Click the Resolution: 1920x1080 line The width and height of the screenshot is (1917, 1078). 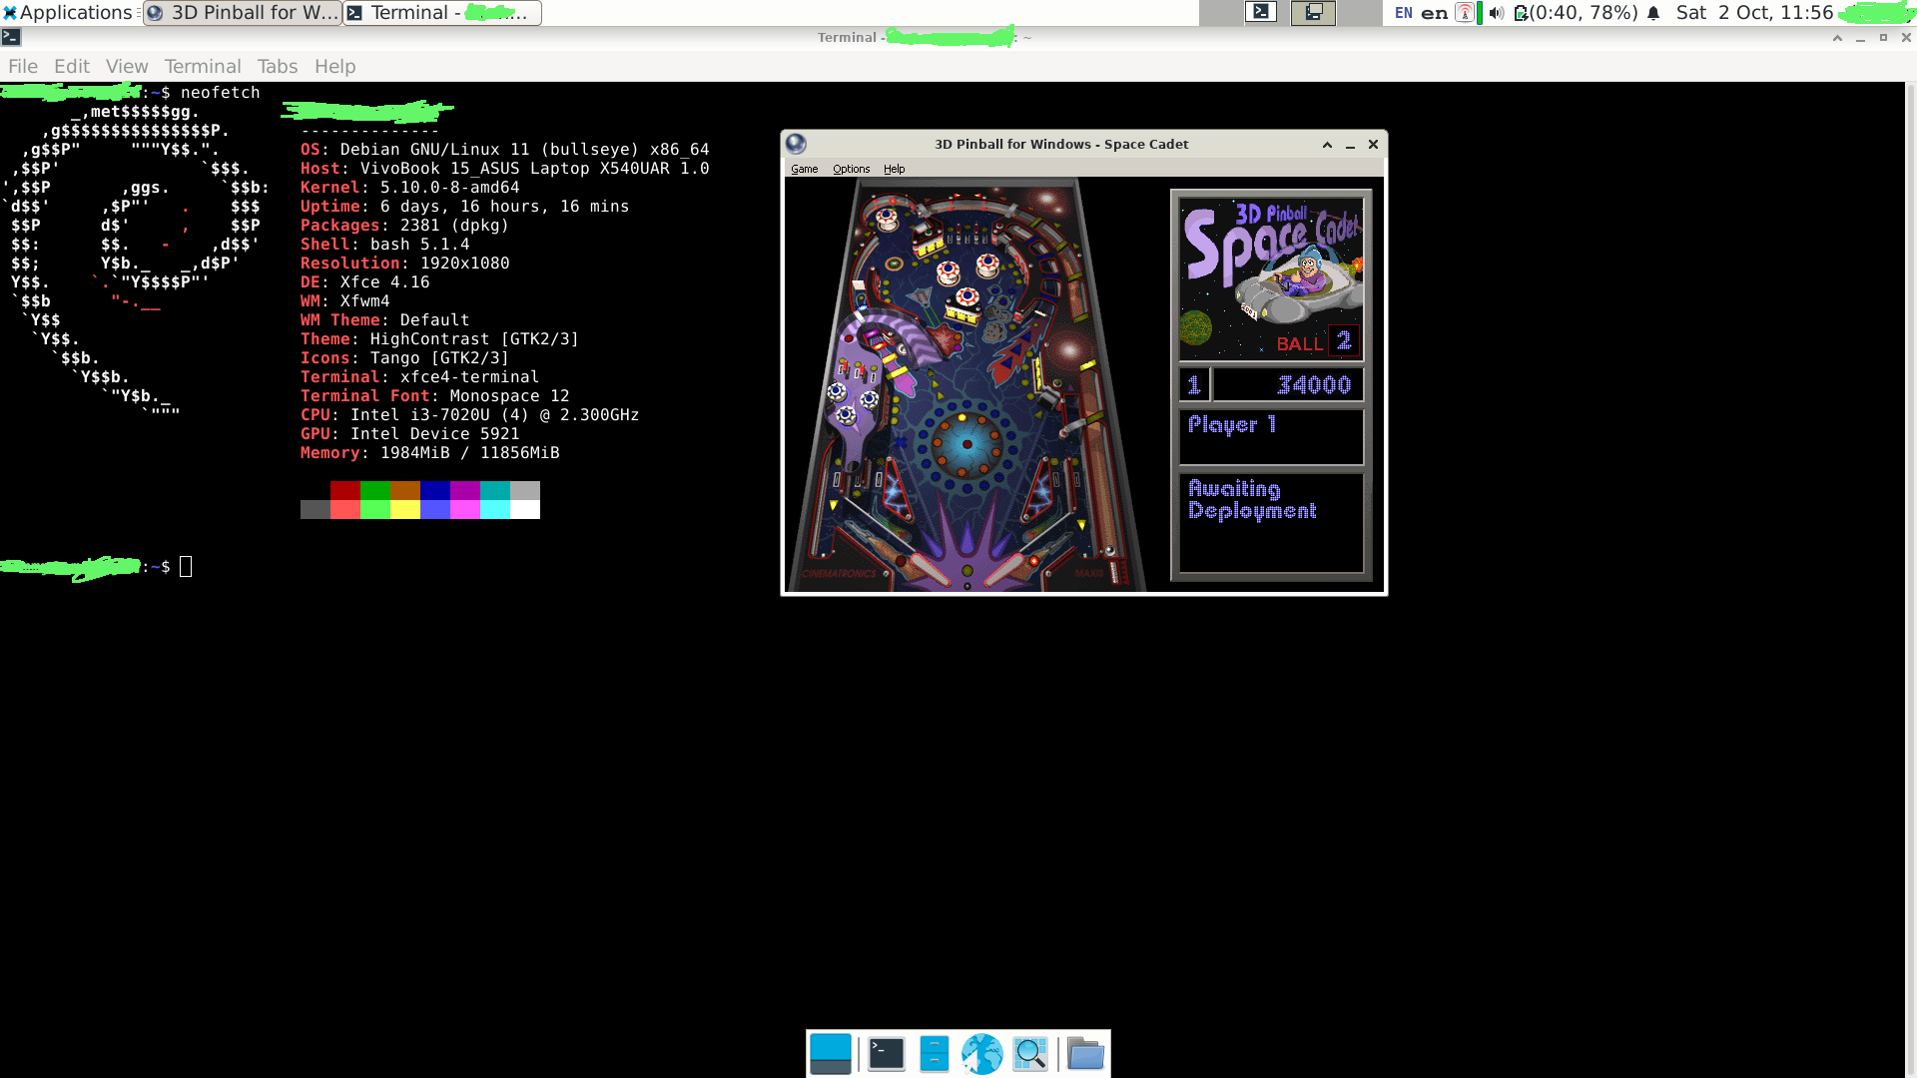pos(405,264)
